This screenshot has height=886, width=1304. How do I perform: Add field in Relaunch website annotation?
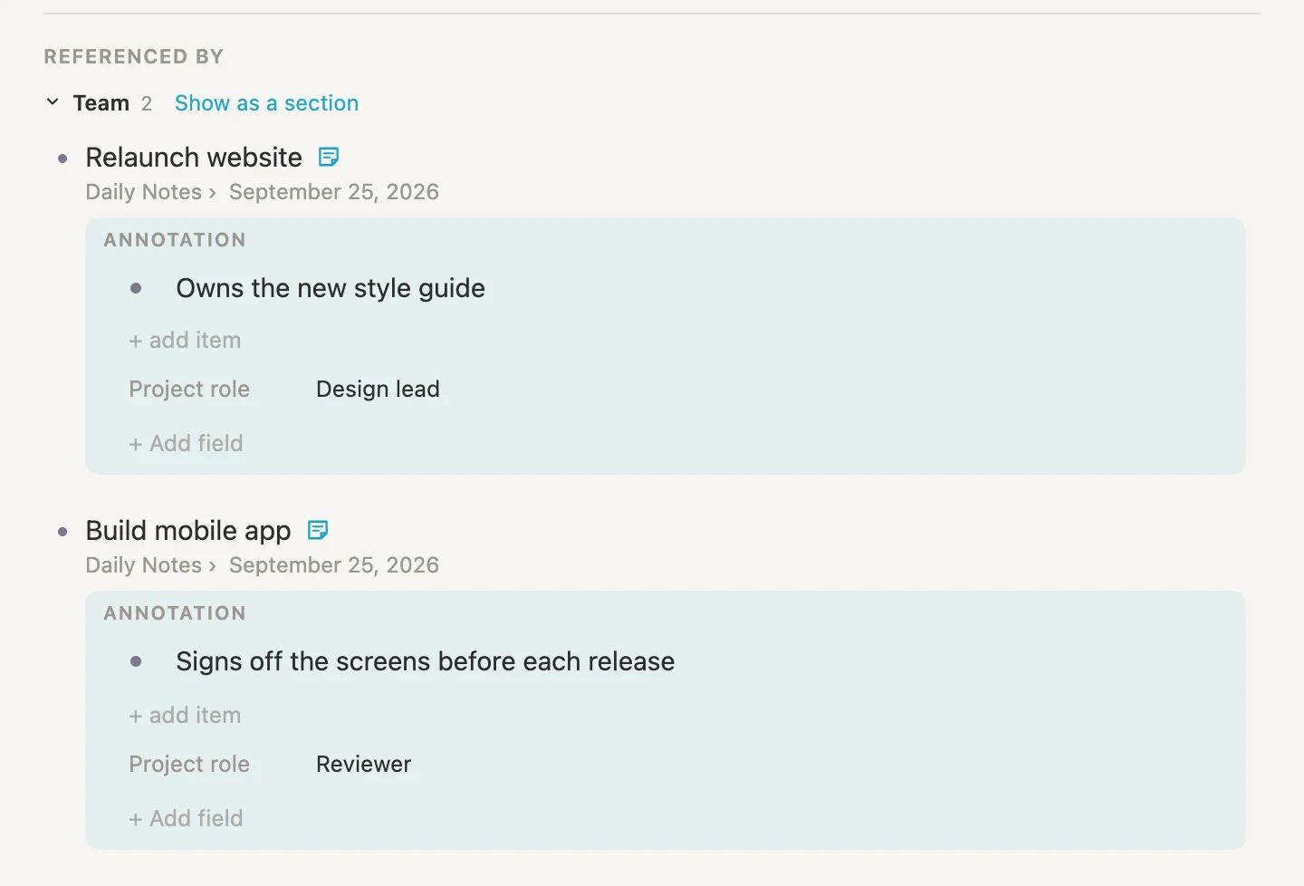coord(186,444)
